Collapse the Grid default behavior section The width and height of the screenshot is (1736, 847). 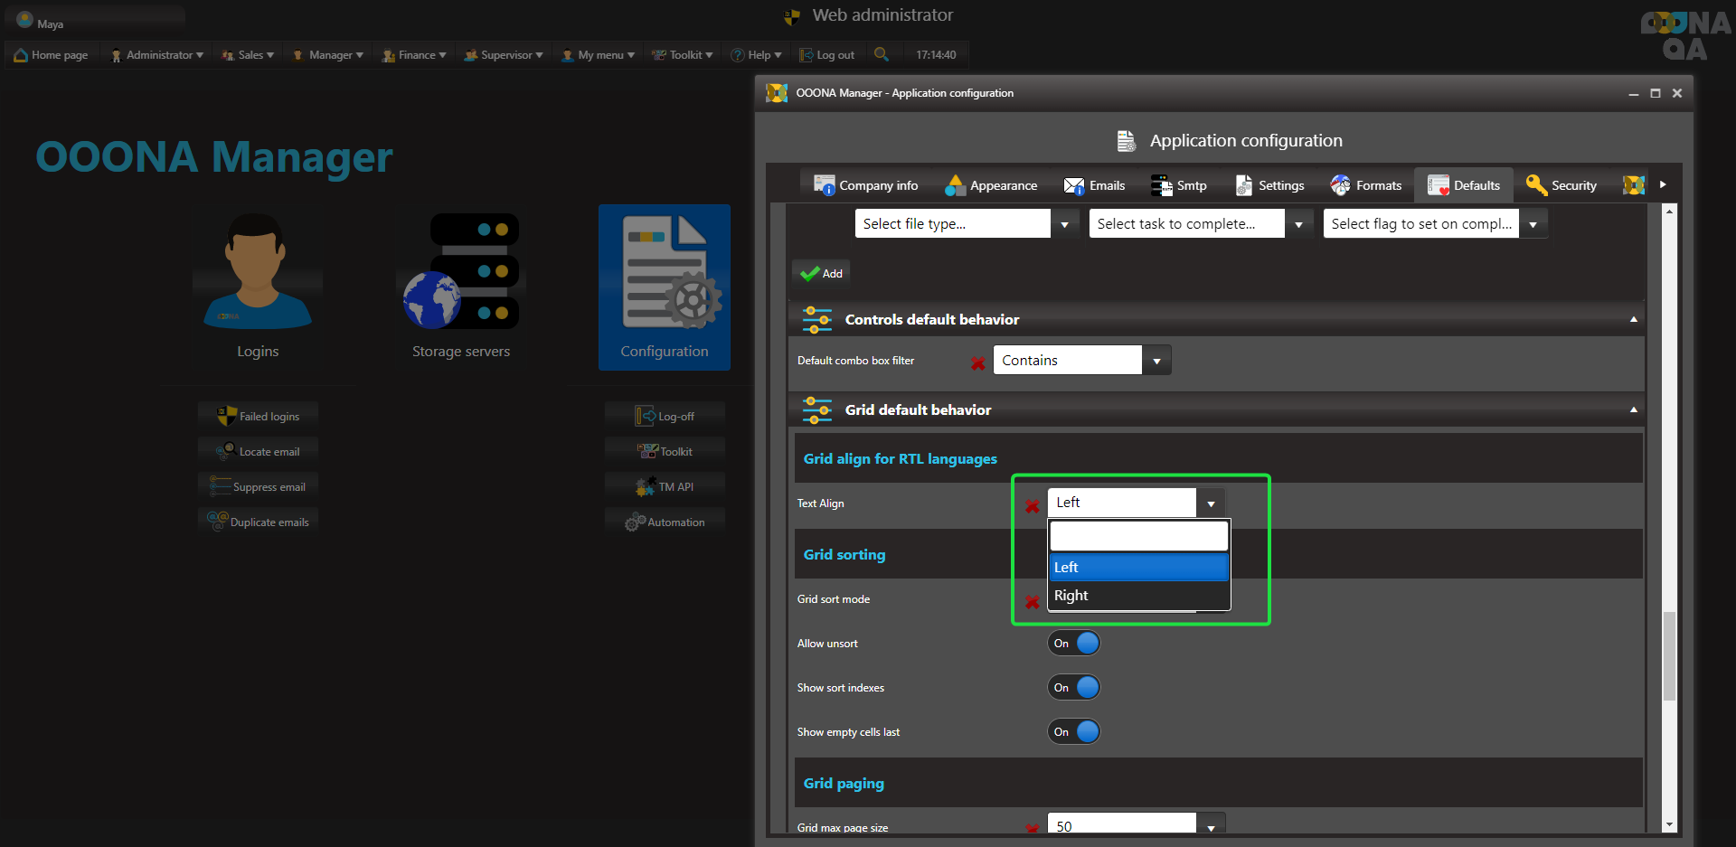coord(1633,409)
